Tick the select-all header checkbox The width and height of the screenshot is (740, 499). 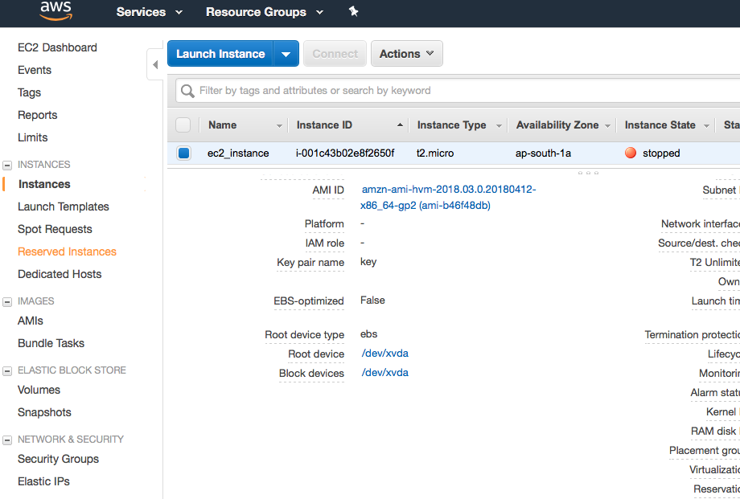click(x=183, y=125)
